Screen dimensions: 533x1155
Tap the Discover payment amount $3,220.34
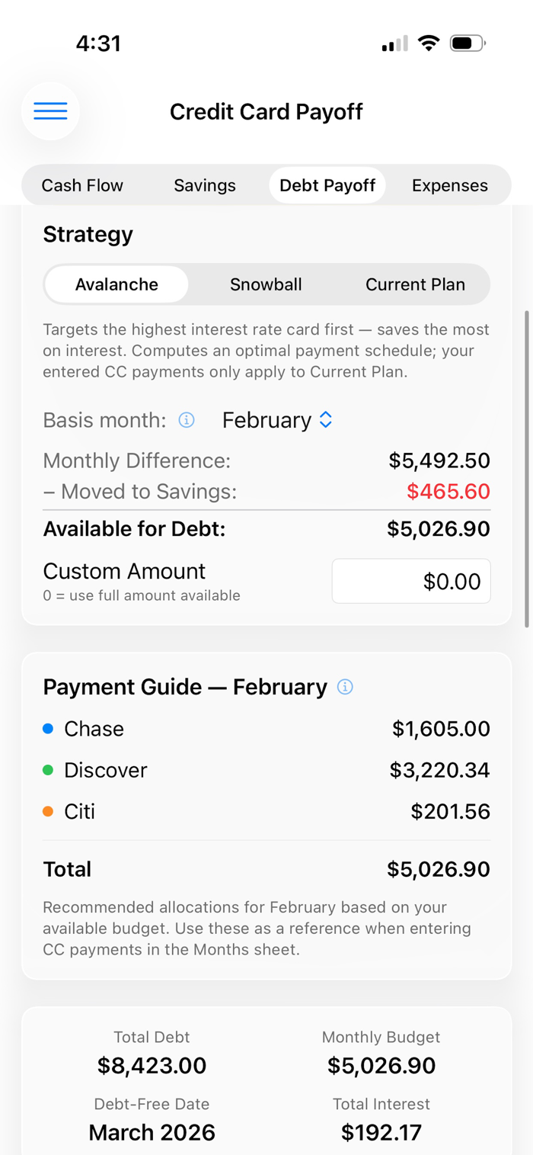(x=439, y=770)
